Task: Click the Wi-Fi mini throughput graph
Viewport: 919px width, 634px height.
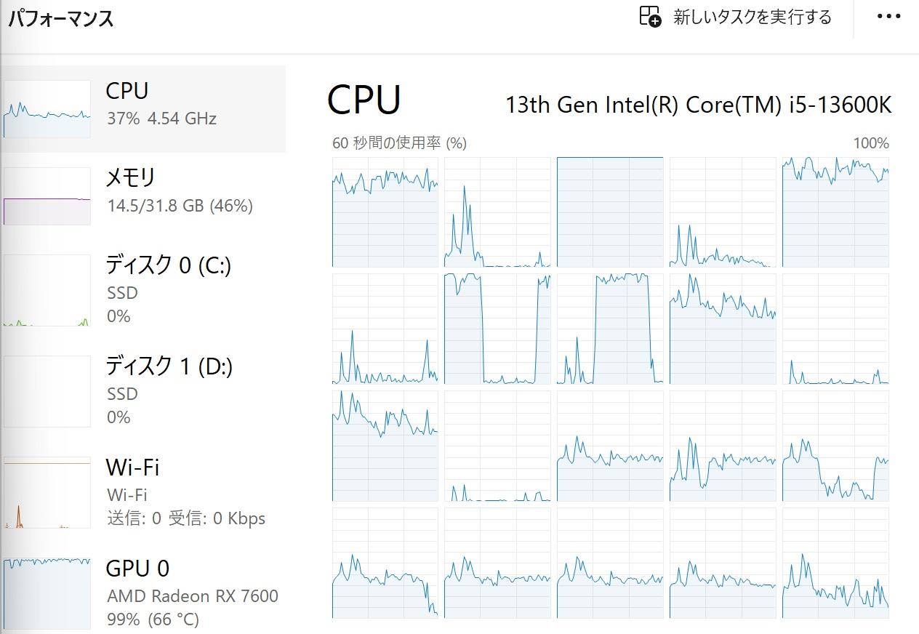Action: pos(47,492)
